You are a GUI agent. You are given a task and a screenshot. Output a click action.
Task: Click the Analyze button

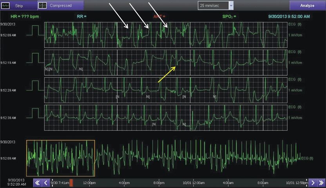307,6
